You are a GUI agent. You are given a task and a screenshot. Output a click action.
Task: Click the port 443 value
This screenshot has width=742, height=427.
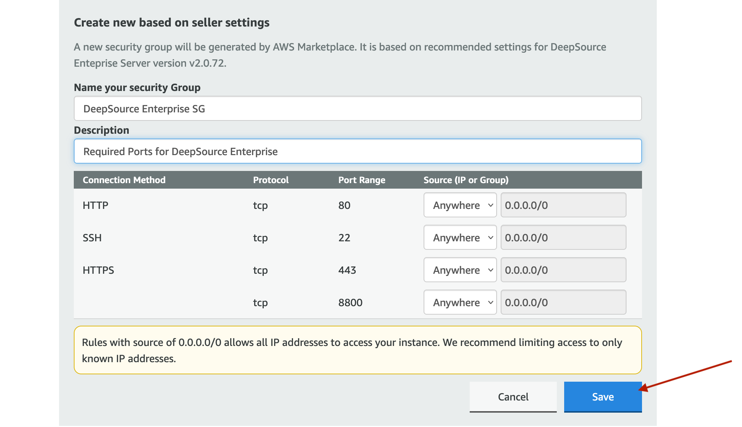point(347,270)
